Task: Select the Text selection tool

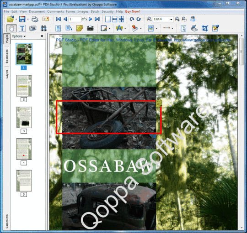Action: 22,28
